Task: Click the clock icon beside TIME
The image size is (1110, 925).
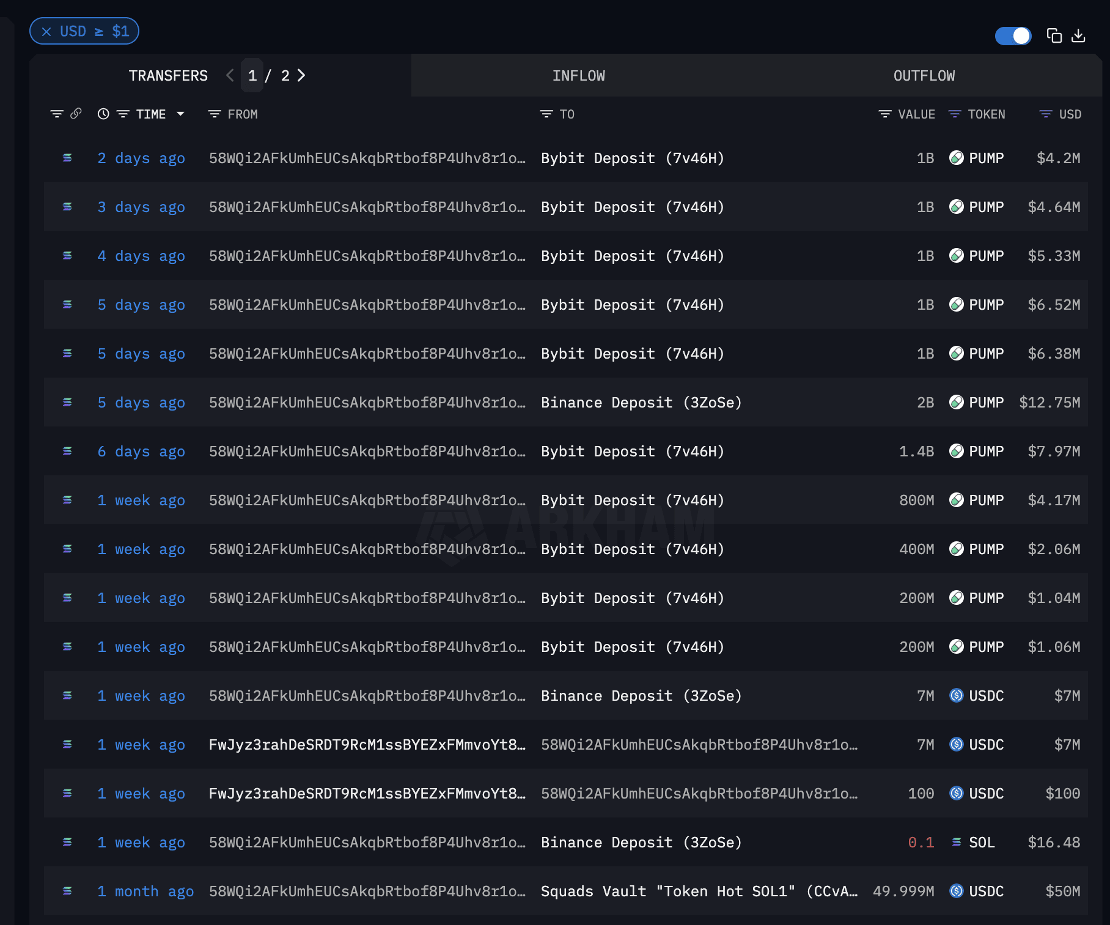Action: [x=103, y=114]
